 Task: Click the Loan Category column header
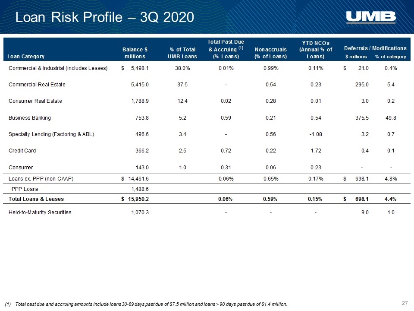[26, 56]
